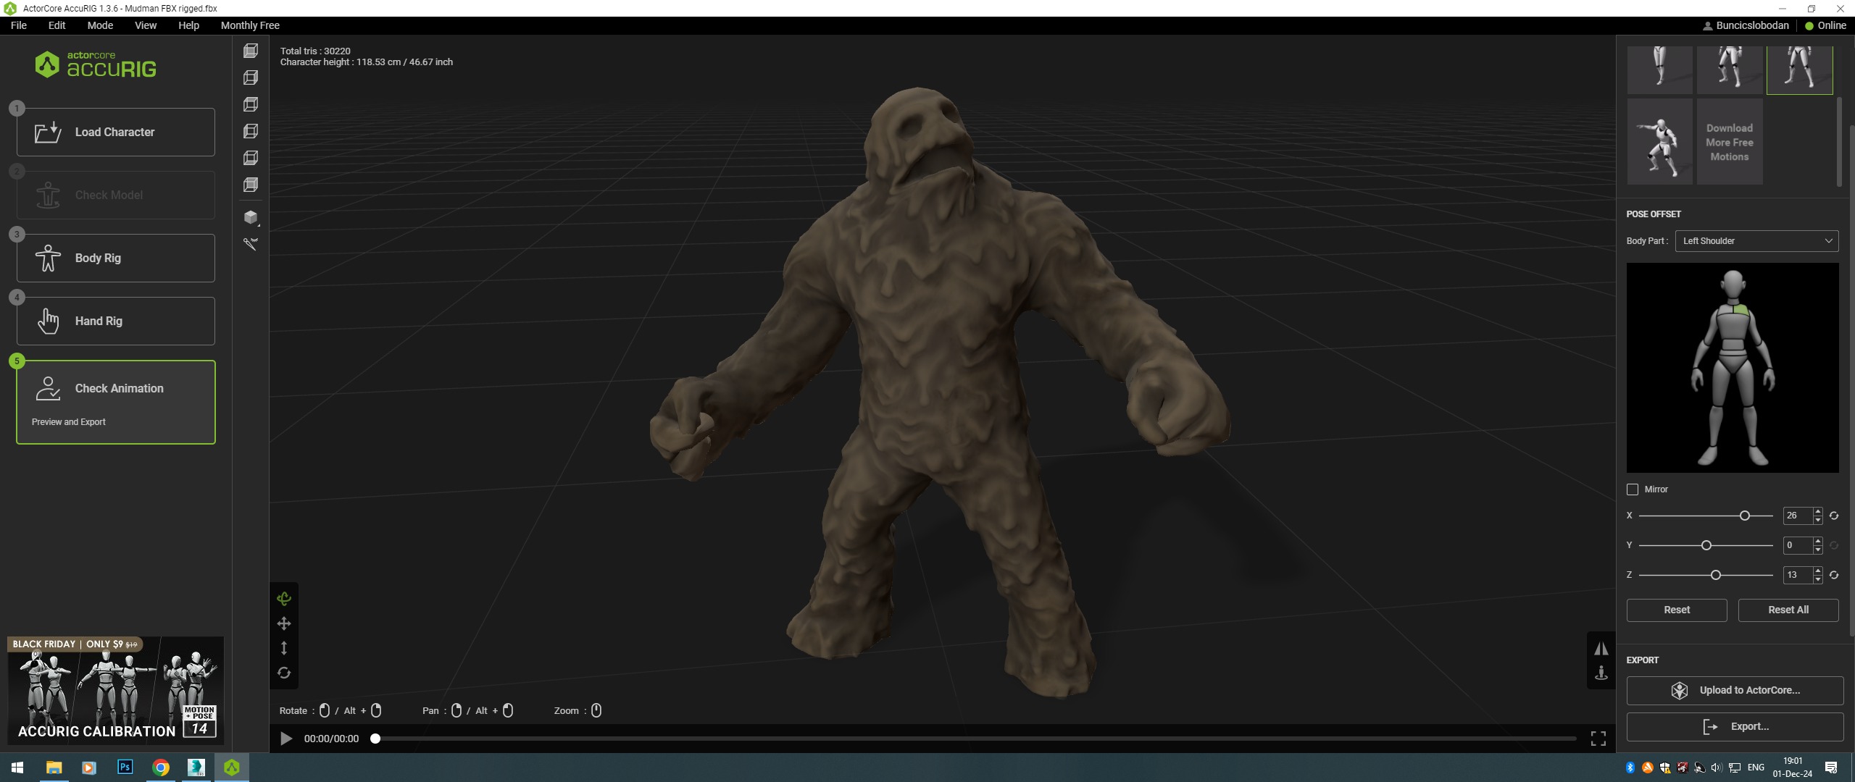Go to the Hand Rig step
This screenshot has width=1855, height=782.
pos(116,321)
